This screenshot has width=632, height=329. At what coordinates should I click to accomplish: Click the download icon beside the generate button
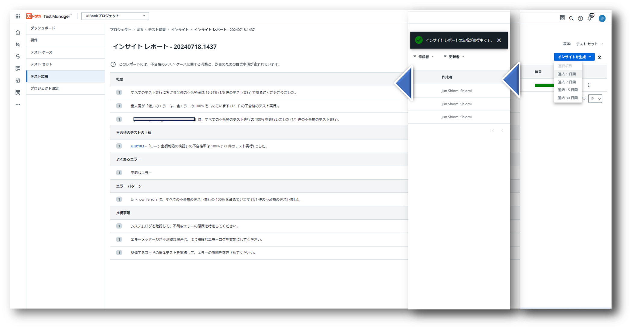click(x=599, y=57)
